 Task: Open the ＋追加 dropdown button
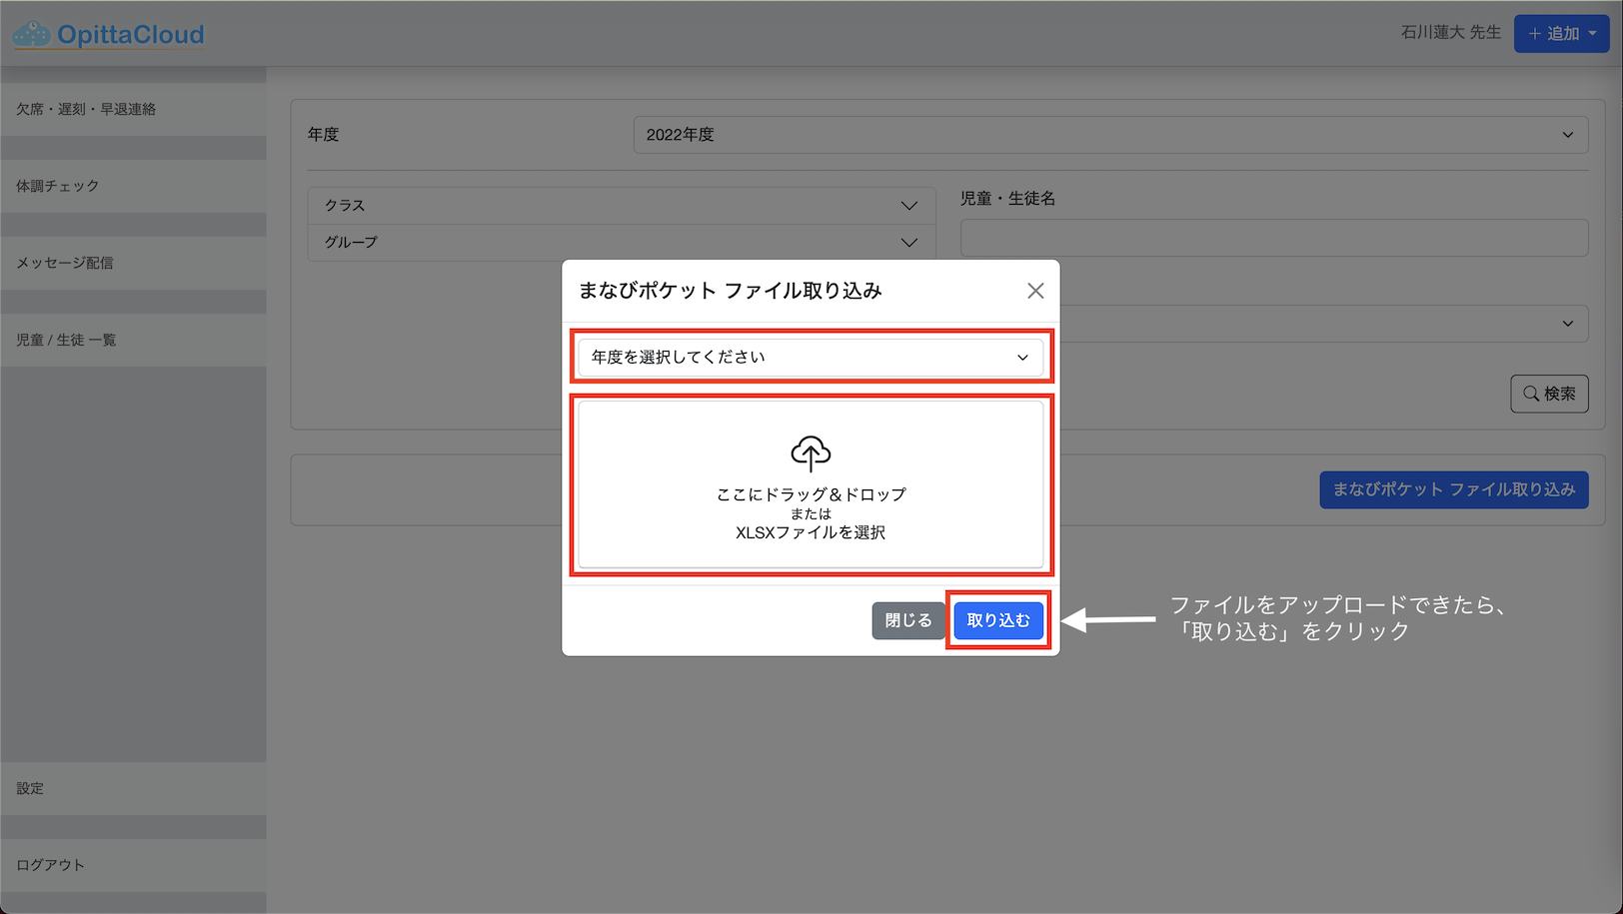1561,34
